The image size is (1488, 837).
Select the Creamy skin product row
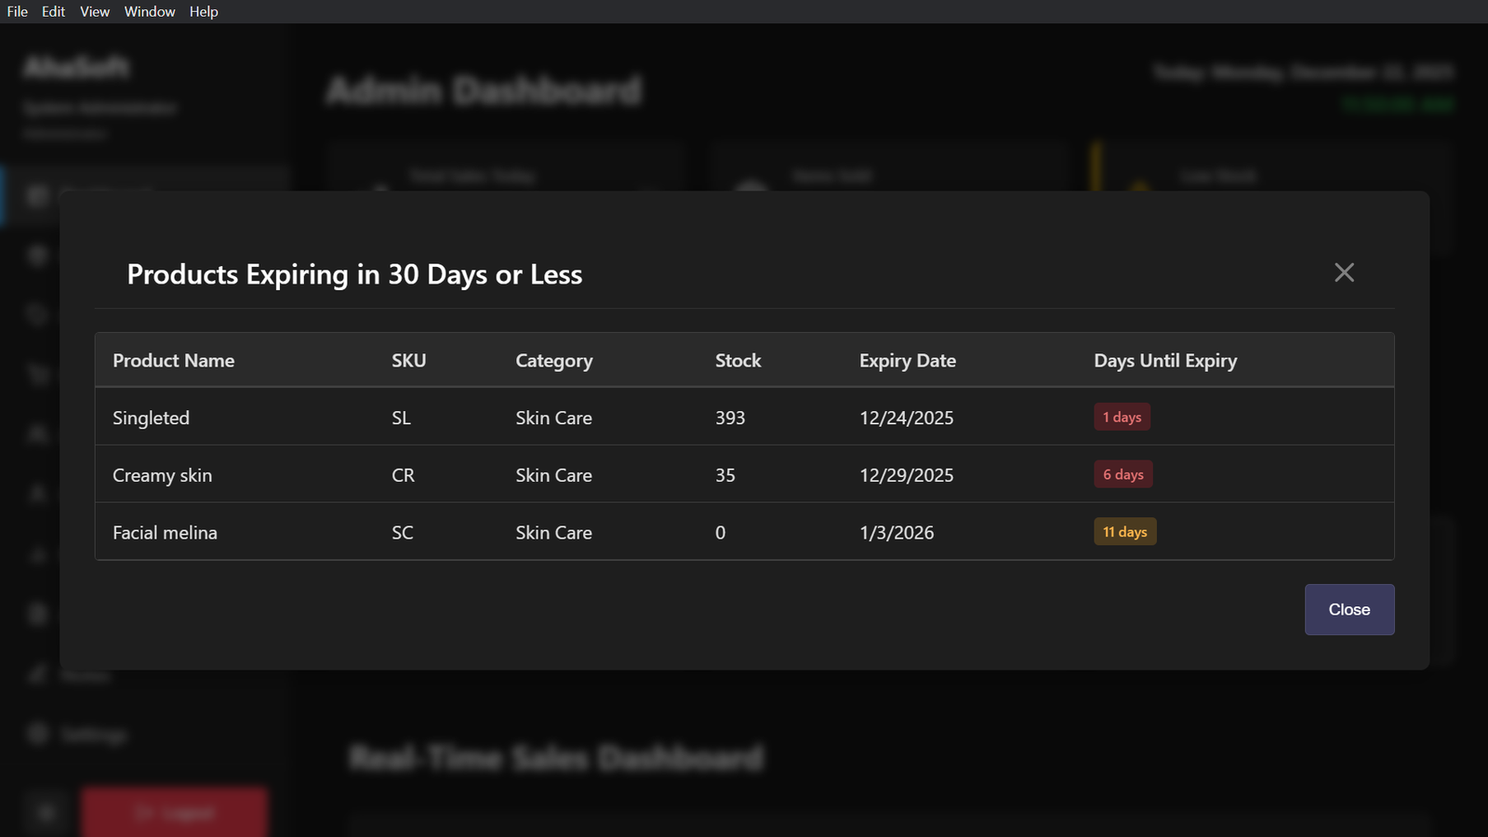pos(163,475)
